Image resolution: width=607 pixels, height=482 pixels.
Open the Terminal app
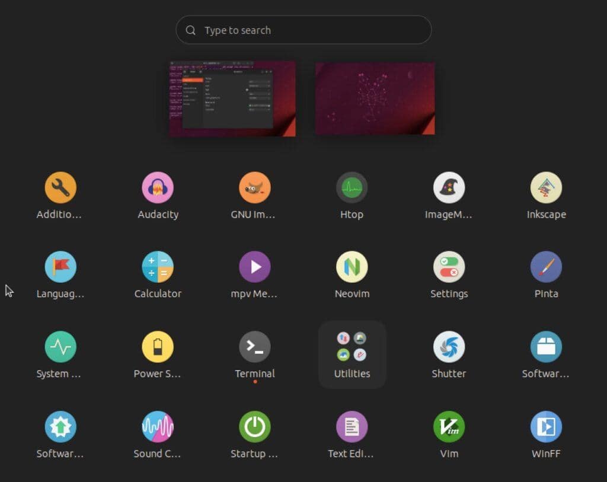tap(255, 347)
